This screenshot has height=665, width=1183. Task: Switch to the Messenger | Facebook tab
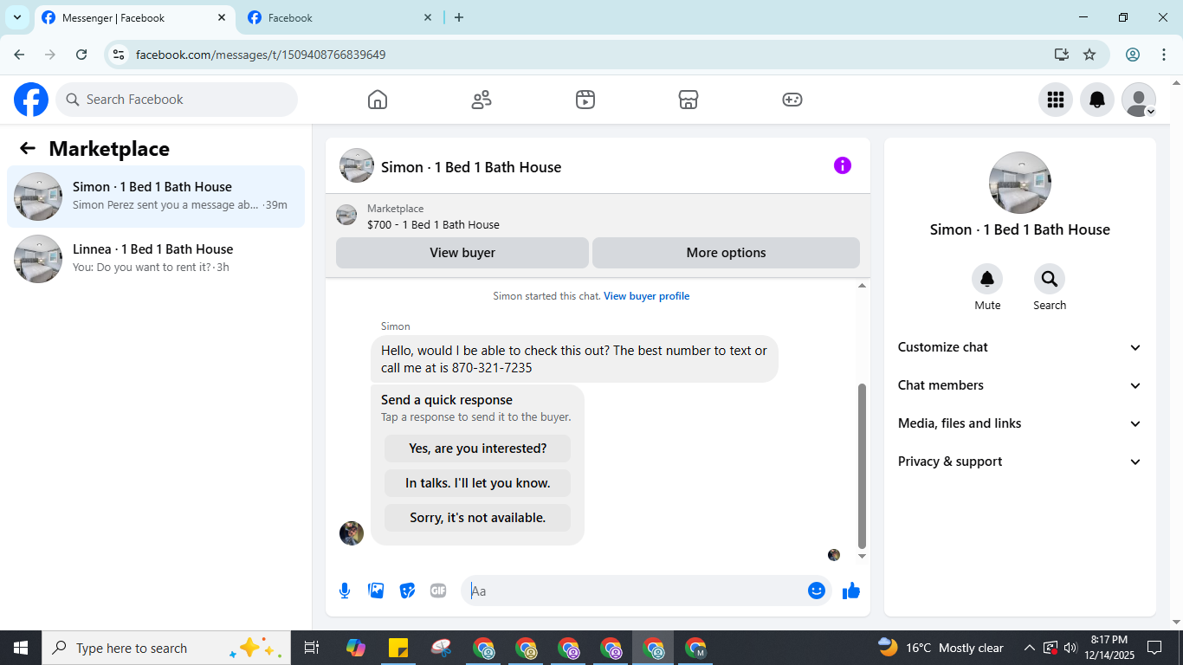134,17
